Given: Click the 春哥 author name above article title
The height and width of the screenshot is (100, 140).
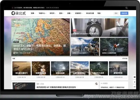Looking at the screenshot, I should coord(38,84).
